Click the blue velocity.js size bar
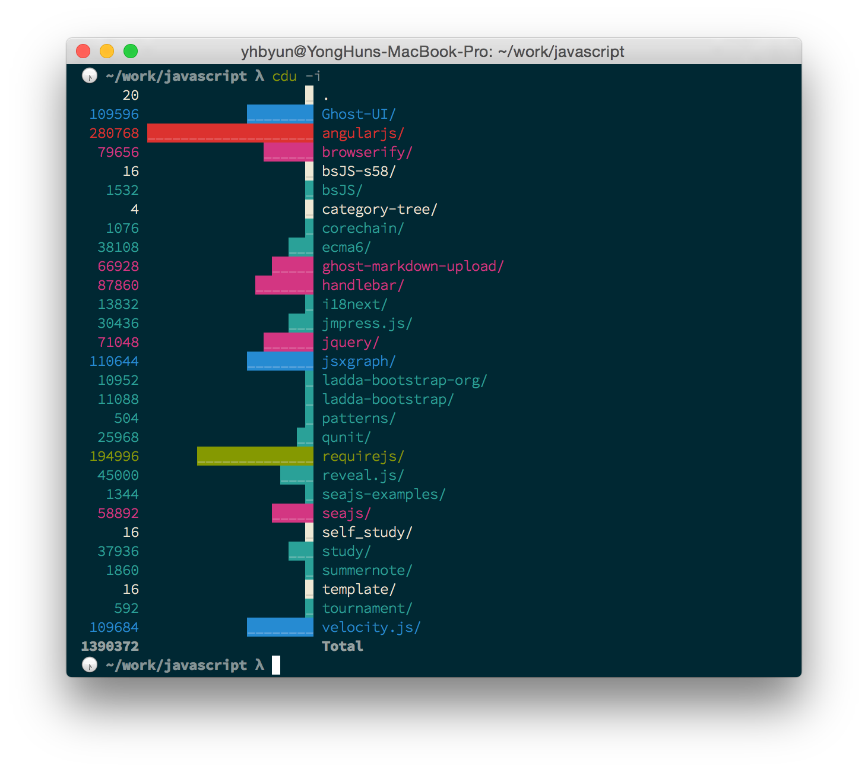This screenshot has height=772, width=868. 280,627
